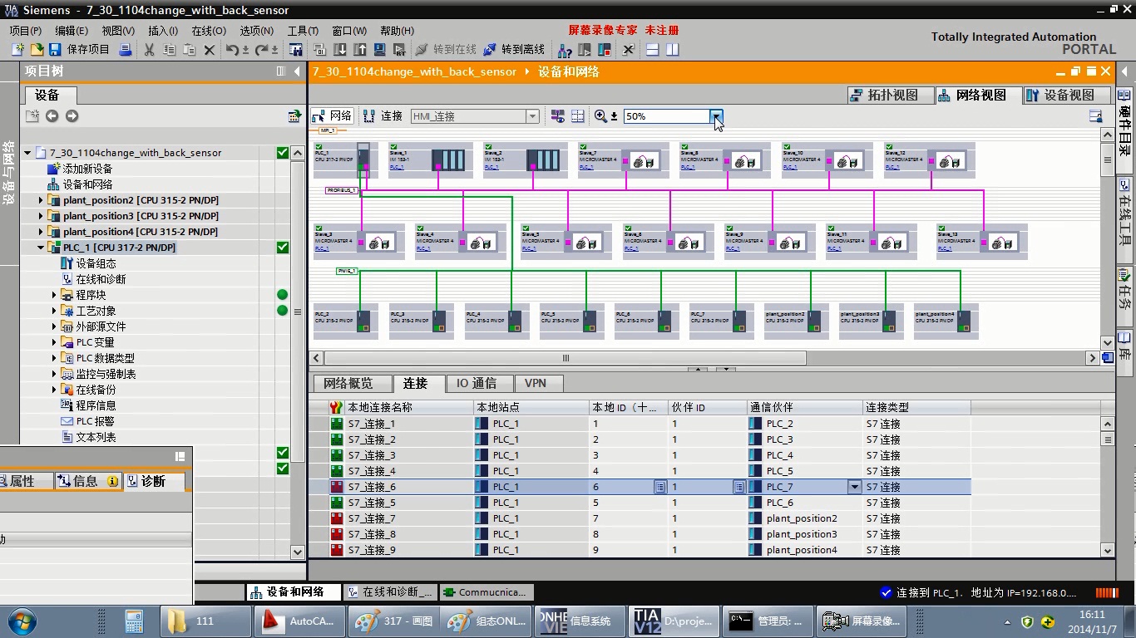This screenshot has height=638, width=1136.
Task: Open the HMI_连接 connection type dropdown
Action: (x=532, y=116)
